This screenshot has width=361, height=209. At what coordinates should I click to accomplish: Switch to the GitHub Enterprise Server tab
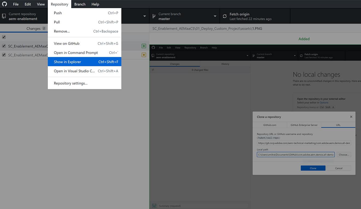coord(304,125)
